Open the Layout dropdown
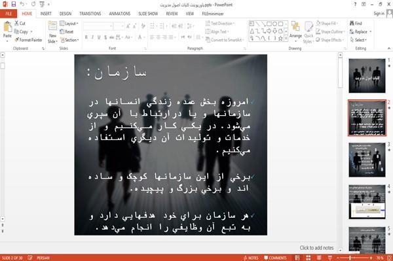The width and height of the screenshot is (393, 261). pyautogui.click(x=69, y=24)
